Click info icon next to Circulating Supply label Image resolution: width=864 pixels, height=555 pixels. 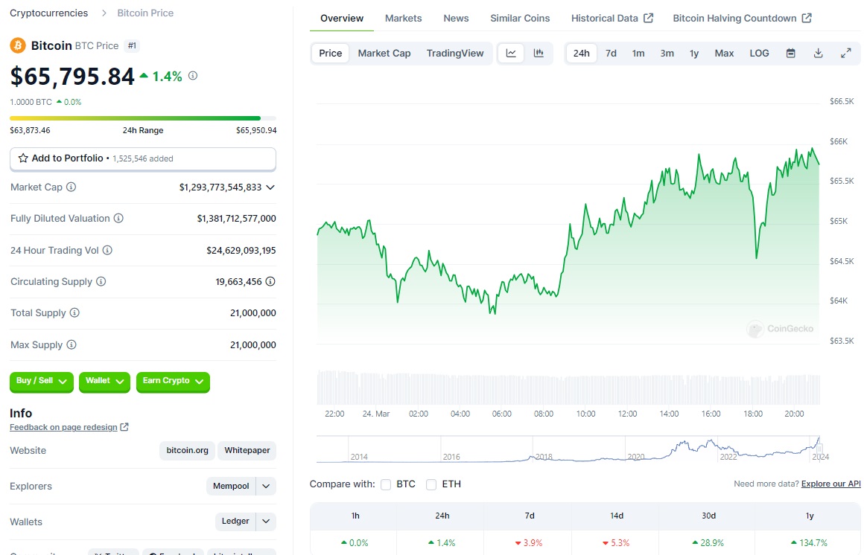click(101, 282)
